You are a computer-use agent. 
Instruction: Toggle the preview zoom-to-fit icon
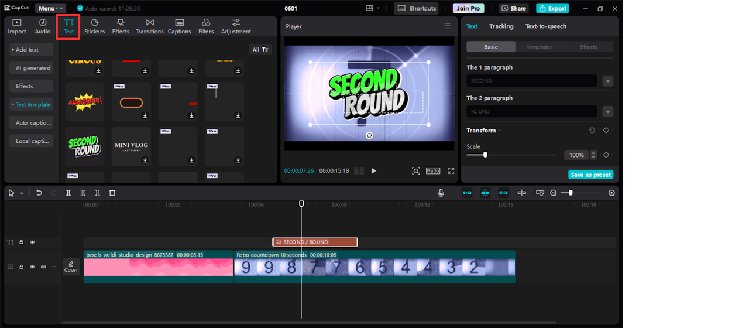415,171
